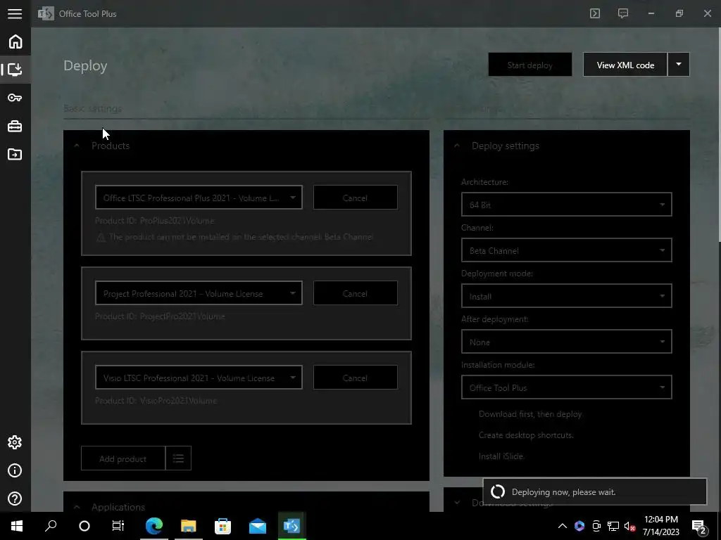Go to the Home page icon
Image resolution: width=721 pixels, height=540 pixels.
(x=15, y=41)
